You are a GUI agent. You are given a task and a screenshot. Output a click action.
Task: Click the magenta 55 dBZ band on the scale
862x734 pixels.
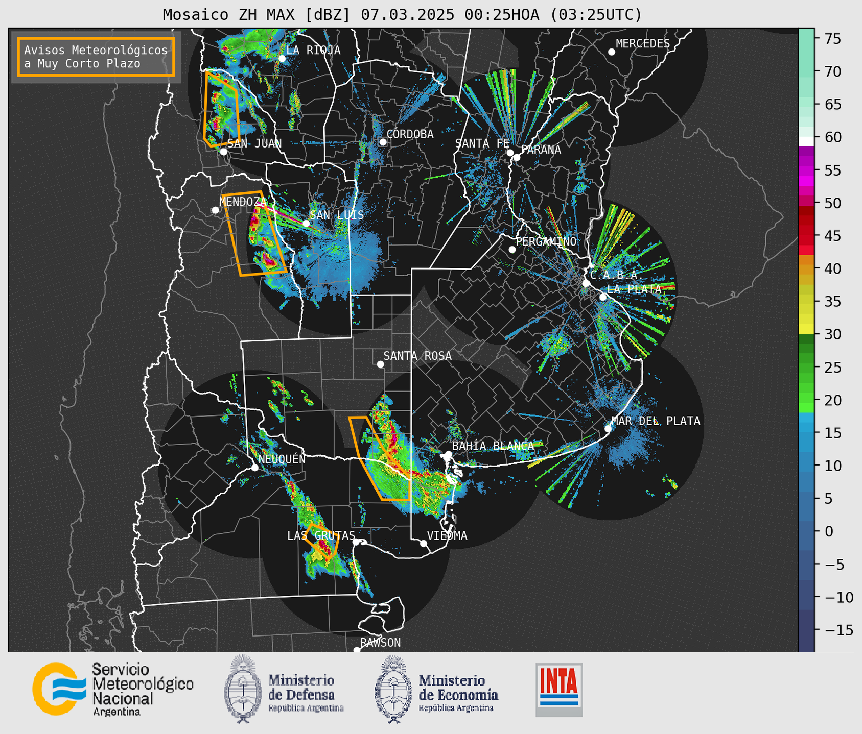click(806, 170)
